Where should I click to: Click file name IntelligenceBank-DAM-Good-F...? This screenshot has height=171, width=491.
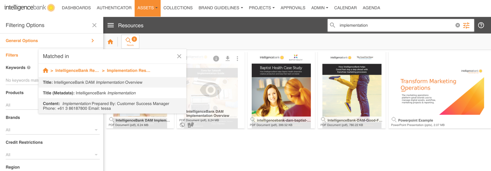pos(355,120)
